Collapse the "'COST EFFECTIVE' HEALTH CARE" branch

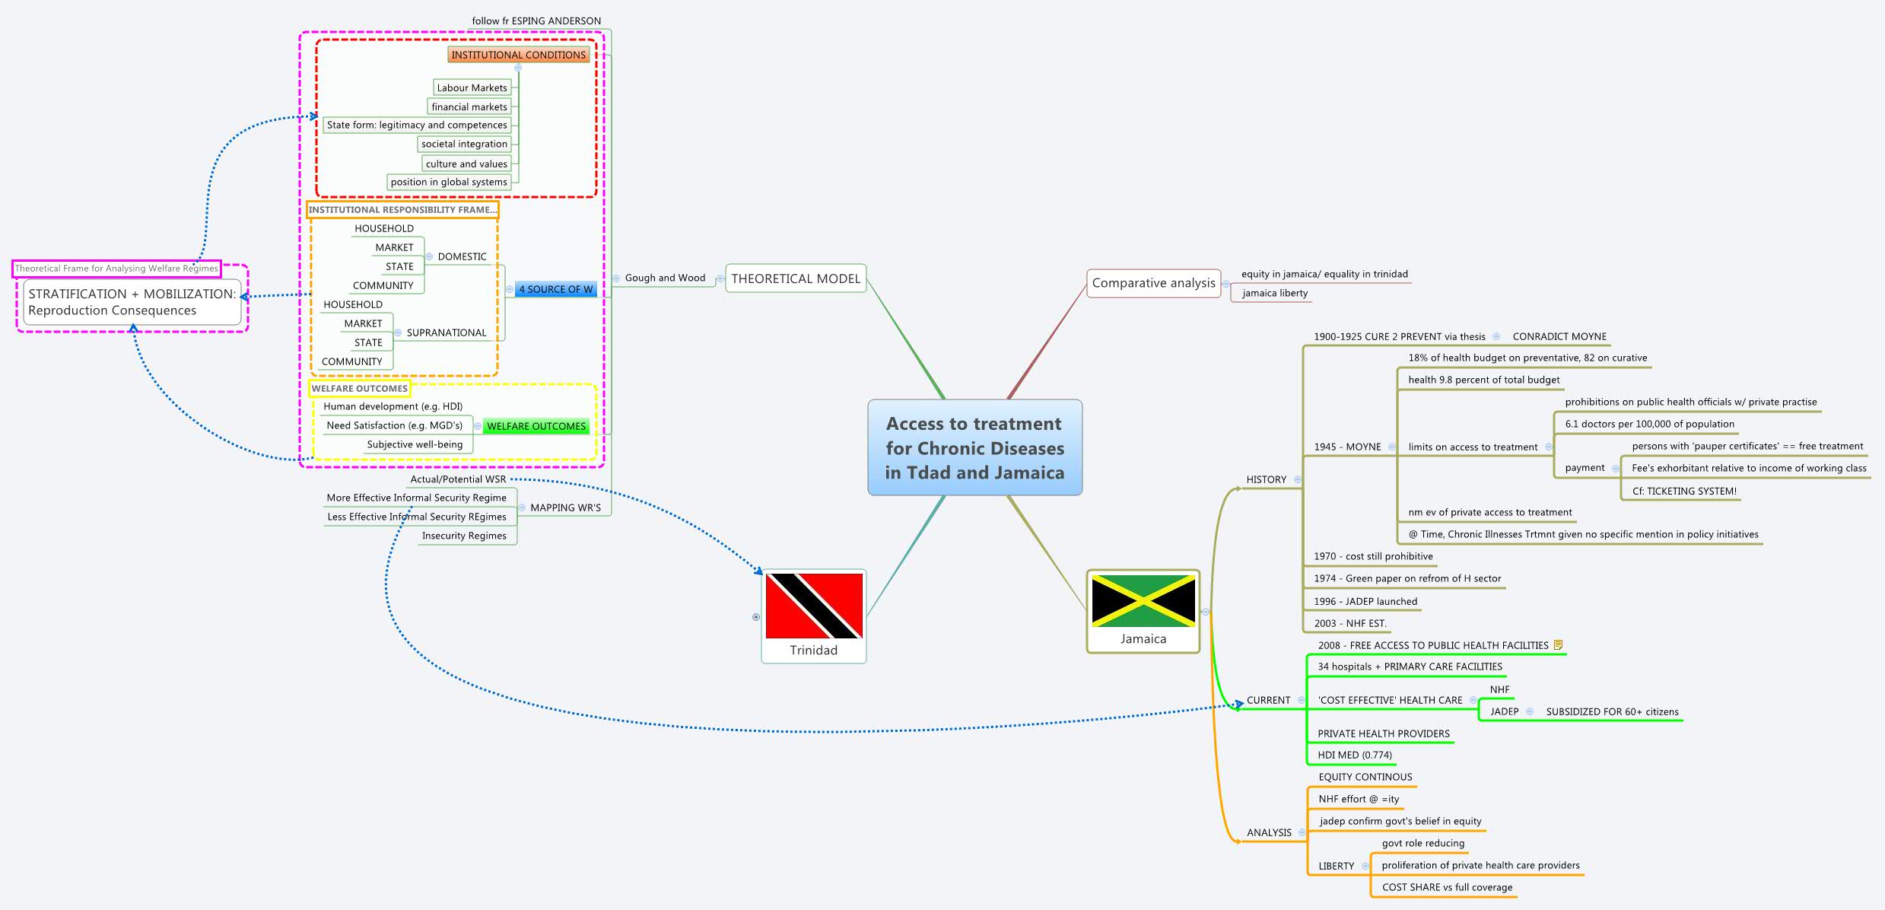click(1473, 700)
